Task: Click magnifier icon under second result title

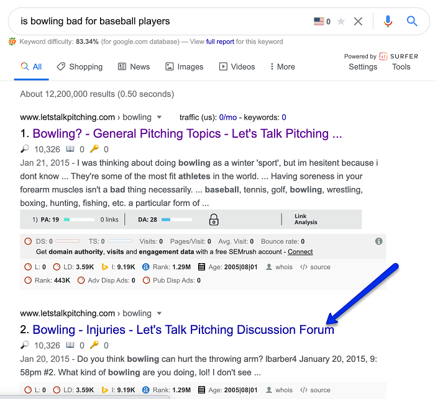Action: coord(25,345)
